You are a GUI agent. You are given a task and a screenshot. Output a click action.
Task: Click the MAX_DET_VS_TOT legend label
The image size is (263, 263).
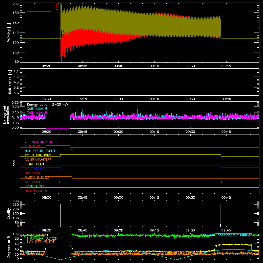(x=41, y=242)
